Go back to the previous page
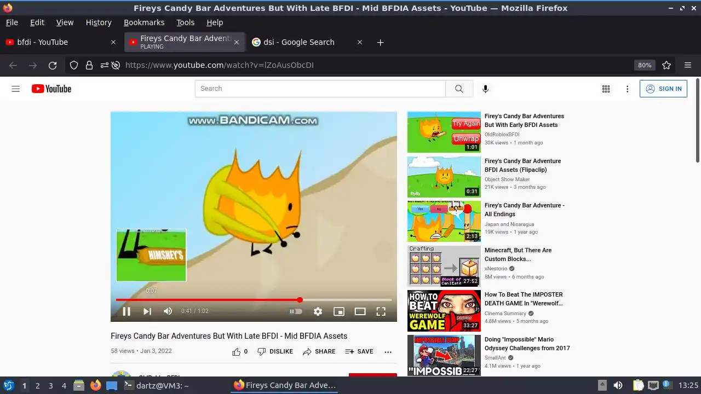701x394 pixels. (x=13, y=65)
